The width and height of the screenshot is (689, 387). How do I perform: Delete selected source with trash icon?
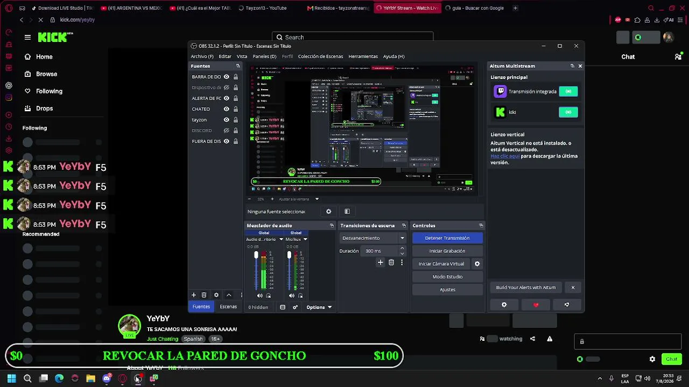point(204,295)
